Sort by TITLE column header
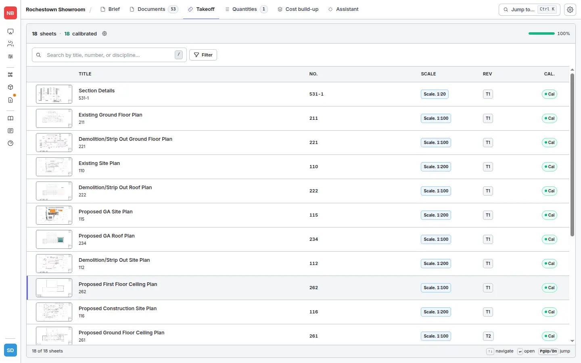This screenshot has height=363, width=581. 85,74
